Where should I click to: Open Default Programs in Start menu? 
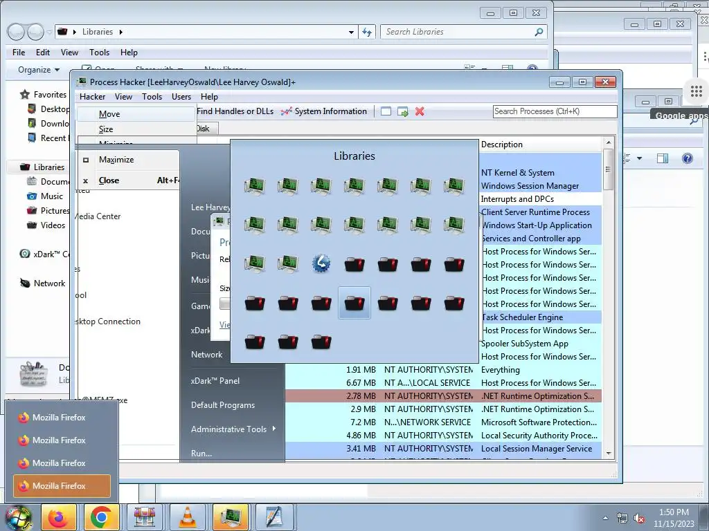pyautogui.click(x=223, y=405)
